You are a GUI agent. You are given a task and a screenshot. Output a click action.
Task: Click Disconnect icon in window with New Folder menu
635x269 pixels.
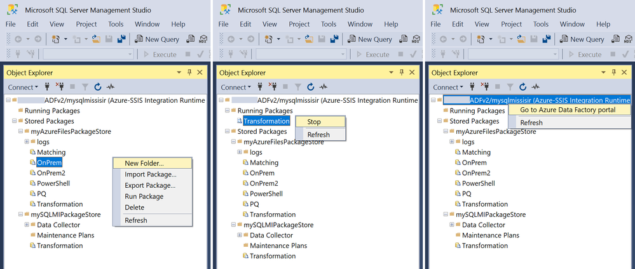[60, 87]
